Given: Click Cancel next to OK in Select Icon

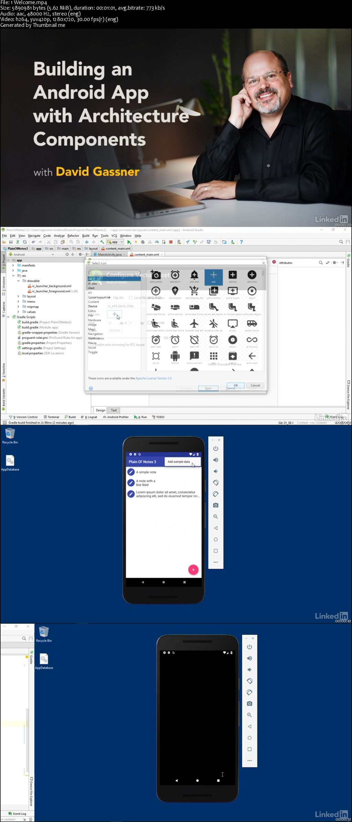Looking at the screenshot, I should click(255, 385).
